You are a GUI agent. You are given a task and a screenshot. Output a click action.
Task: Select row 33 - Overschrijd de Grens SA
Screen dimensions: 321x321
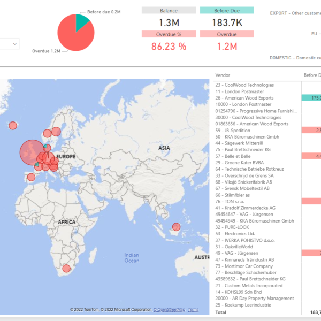(244, 175)
